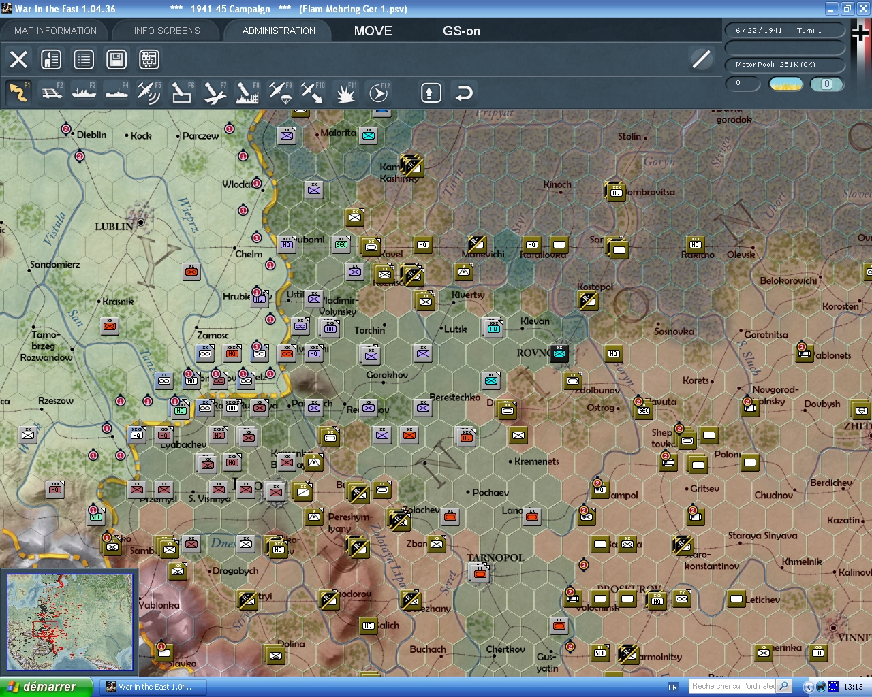The height and width of the screenshot is (697, 872).
Task: Click the FR language indicator in taskbar
Action: point(673,687)
